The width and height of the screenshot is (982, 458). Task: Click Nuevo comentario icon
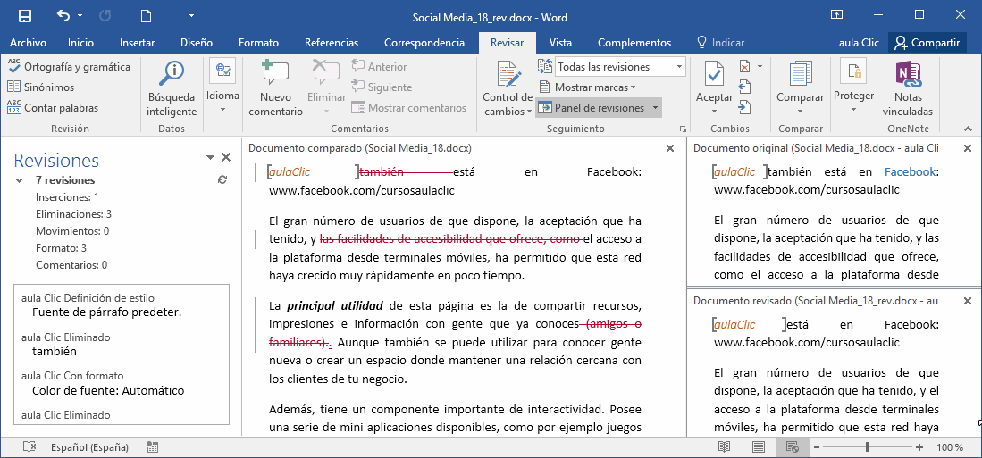(275, 89)
